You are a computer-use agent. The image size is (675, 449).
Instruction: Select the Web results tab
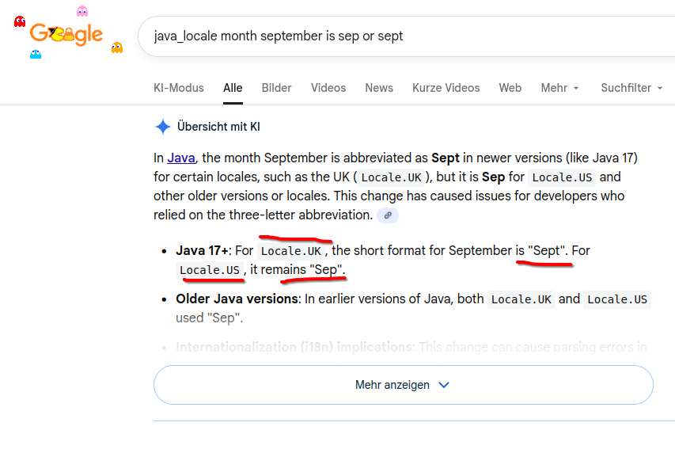coord(510,88)
